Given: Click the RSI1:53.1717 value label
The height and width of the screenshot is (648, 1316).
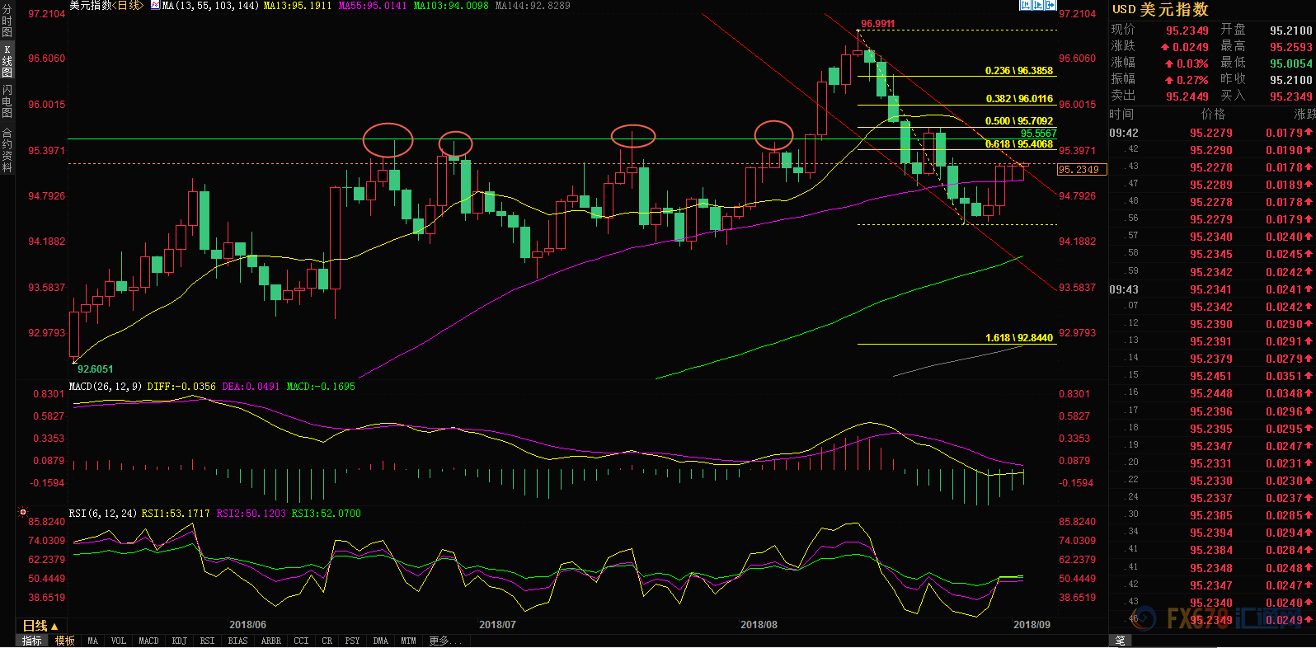Looking at the screenshot, I should click(176, 513).
